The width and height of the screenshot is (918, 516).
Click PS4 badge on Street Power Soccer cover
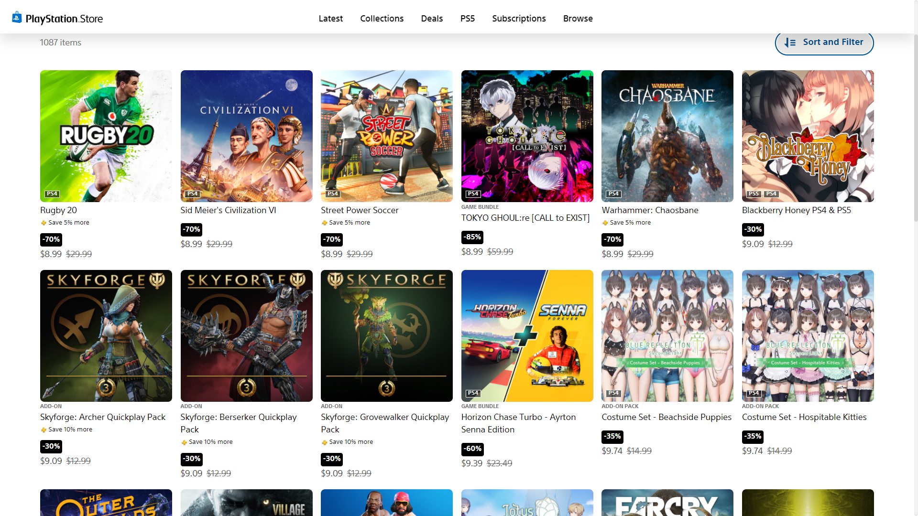[x=332, y=194]
